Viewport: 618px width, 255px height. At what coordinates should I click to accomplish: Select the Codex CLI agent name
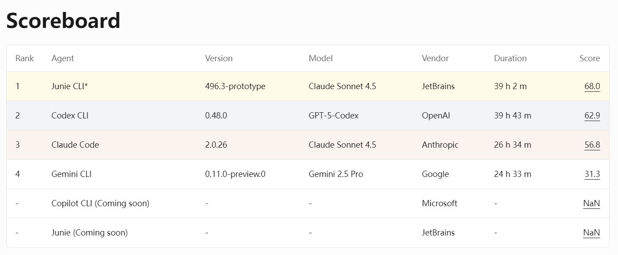70,116
